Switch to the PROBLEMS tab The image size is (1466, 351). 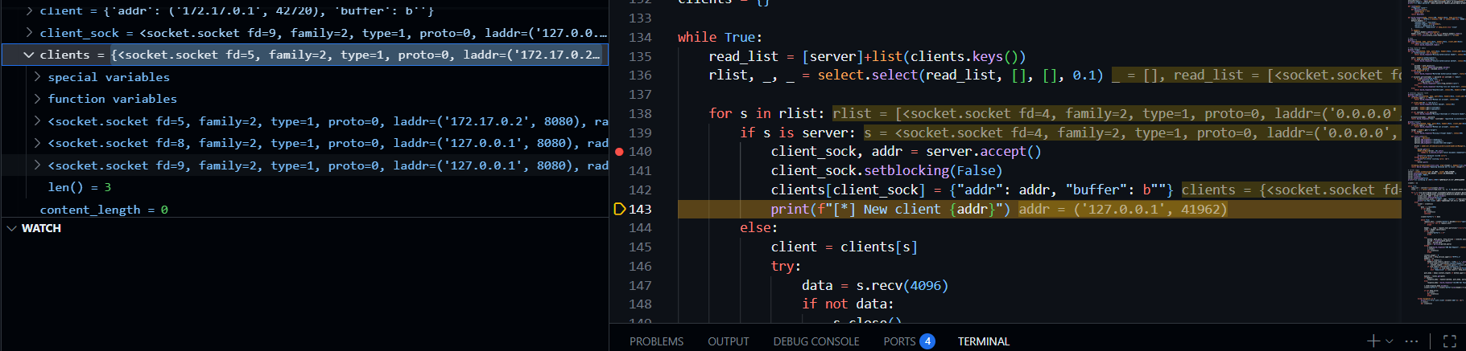tap(656, 341)
